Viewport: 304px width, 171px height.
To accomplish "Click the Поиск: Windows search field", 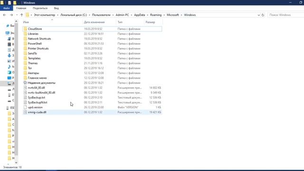I will 286,15.
